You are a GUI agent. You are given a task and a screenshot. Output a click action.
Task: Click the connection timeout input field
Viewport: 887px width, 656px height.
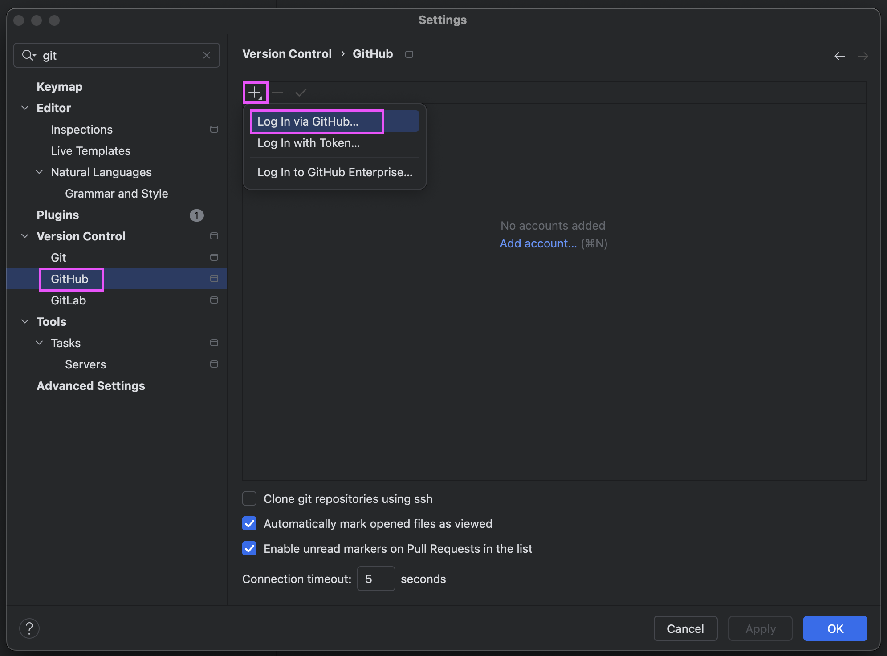tap(375, 579)
